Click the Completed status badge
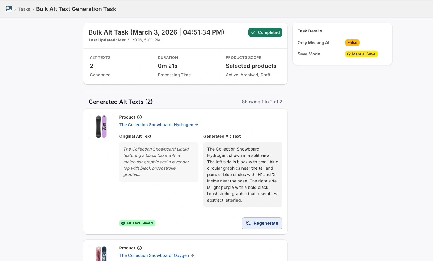The image size is (433, 261). 265,32
